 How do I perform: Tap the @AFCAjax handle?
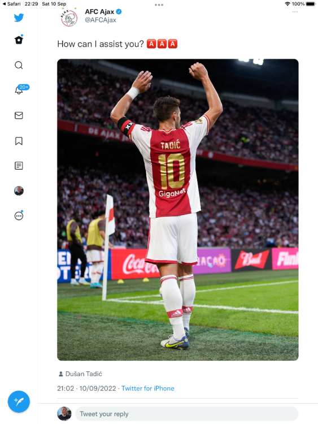pyautogui.click(x=101, y=20)
